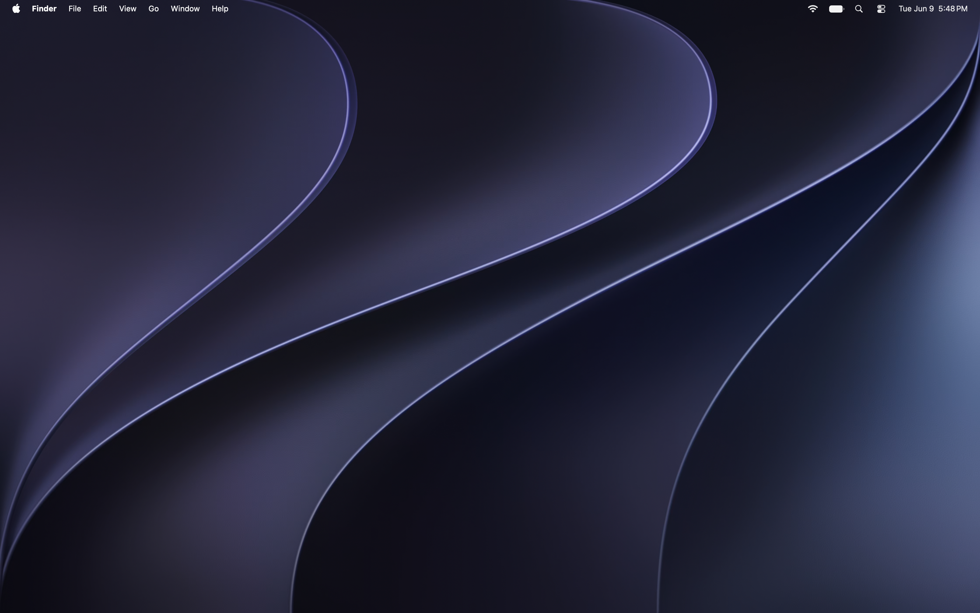Viewport: 980px width, 613px height.
Task: Open the File menu
Action: pyautogui.click(x=75, y=8)
